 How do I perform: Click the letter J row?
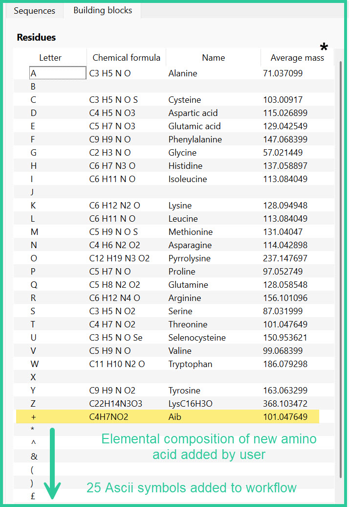174,192
